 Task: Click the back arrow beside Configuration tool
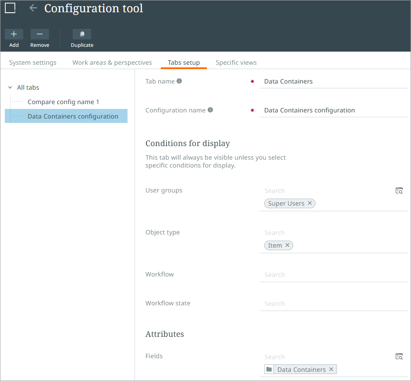coord(33,8)
